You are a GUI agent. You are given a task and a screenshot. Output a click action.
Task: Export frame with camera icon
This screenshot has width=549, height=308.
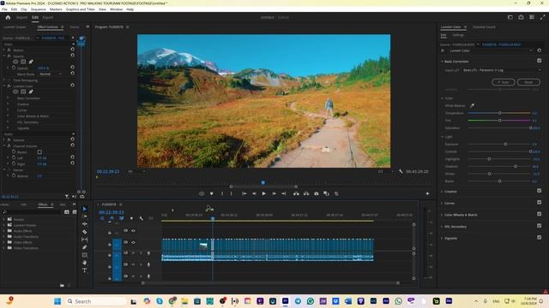coord(317,193)
